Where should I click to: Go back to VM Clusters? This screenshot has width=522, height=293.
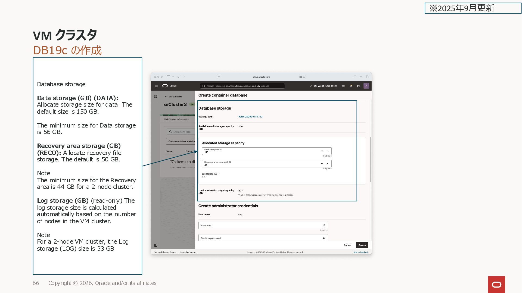[x=173, y=97]
